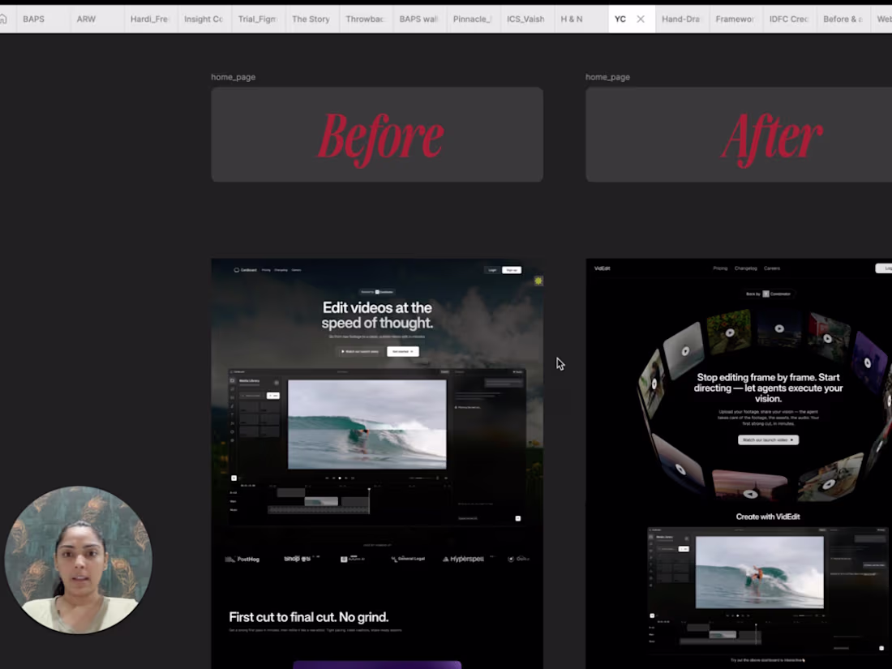892x669 pixels.
Task: Close the YC tab with the X
Action: pos(641,19)
